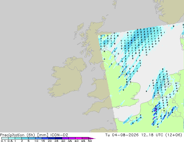Screen dimensions: 184x142
Task: Click the 25–30 mm dark navy legend swatch
Action: click(58, 138)
